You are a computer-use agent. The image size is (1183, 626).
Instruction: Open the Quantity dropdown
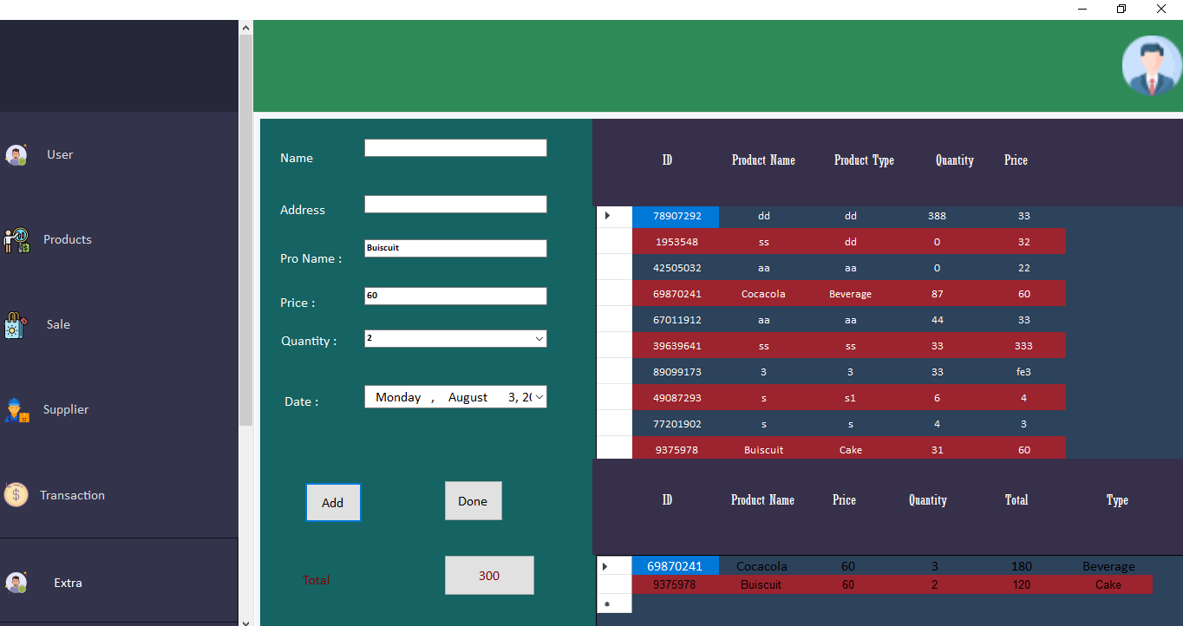539,338
